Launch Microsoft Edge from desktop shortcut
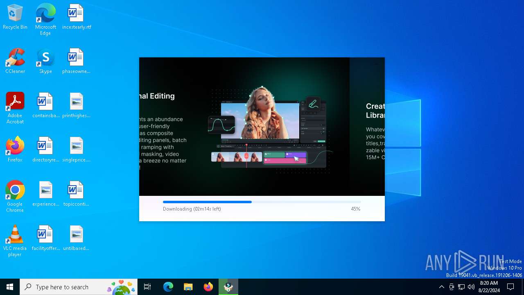The image size is (524, 295). (45, 19)
